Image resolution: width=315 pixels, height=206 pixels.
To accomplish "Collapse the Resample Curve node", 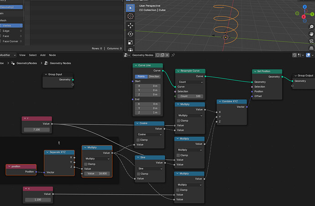I will [178, 71].
